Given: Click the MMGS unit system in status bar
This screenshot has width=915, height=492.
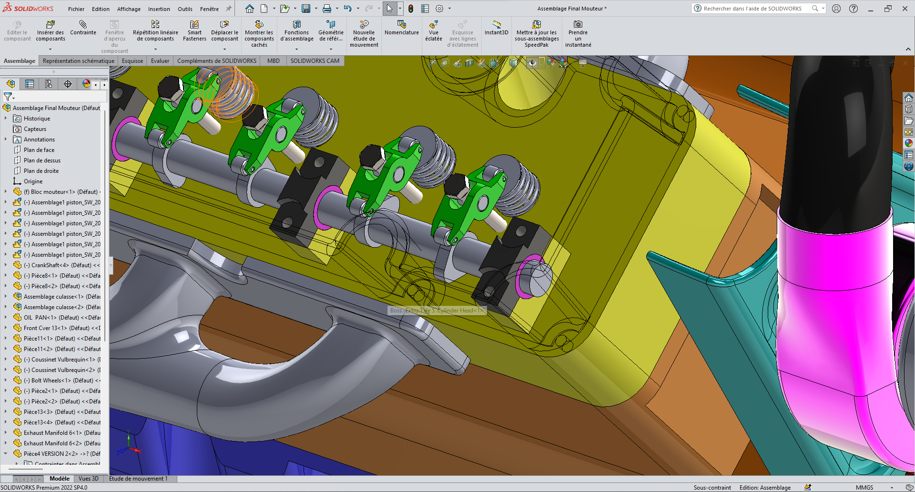Looking at the screenshot, I should [864, 488].
